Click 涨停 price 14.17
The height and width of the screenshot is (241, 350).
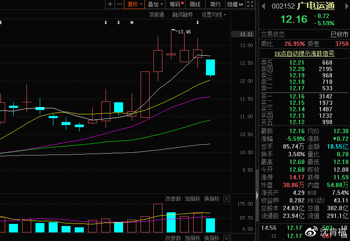pos(297,177)
